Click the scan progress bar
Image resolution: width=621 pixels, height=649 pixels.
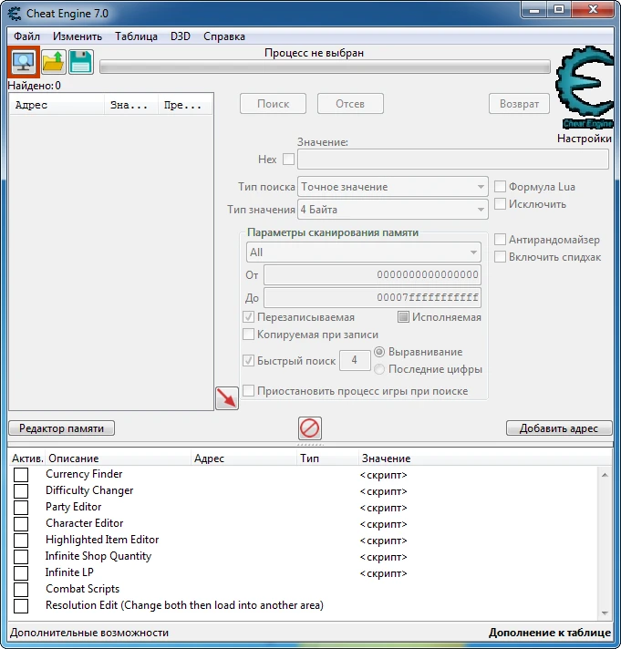click(325, 67)
